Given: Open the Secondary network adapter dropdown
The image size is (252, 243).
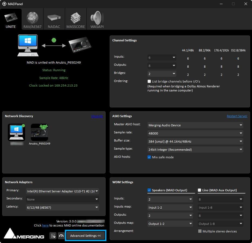Looking at the screenshot, I should click(62, 199).
